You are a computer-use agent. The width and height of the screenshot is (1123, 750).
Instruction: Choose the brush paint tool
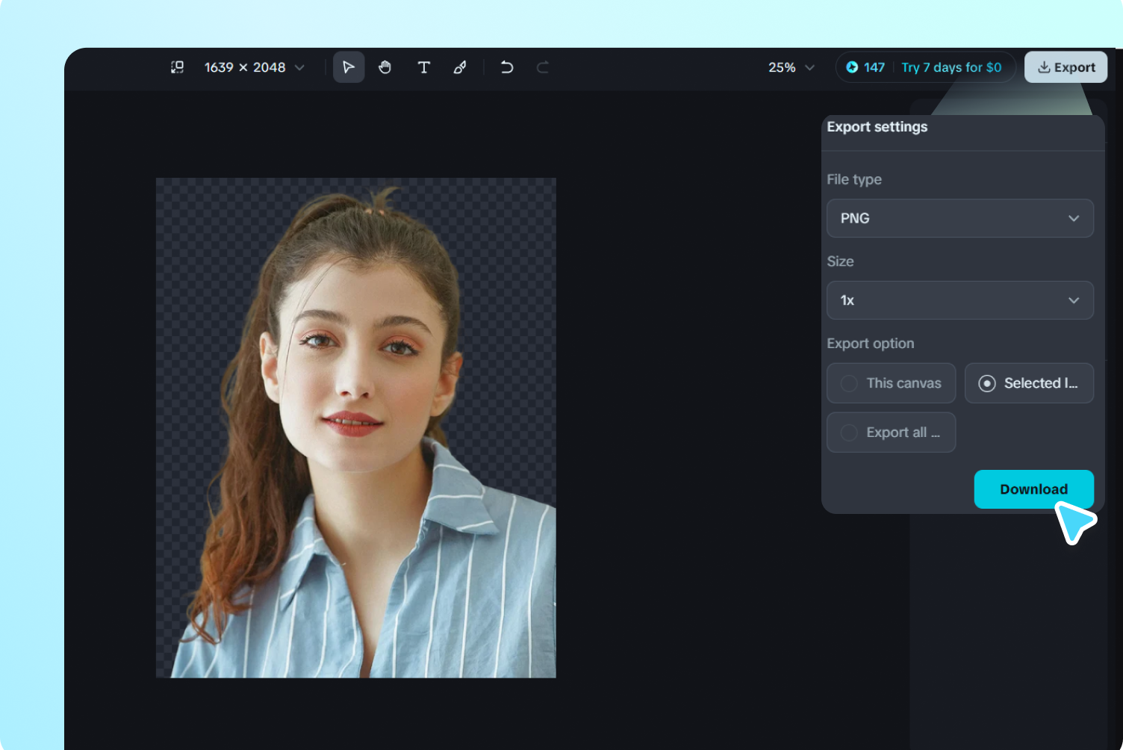(460, 67)
